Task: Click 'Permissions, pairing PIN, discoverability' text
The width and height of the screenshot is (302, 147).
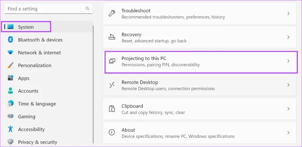Action: click(160, 65)
